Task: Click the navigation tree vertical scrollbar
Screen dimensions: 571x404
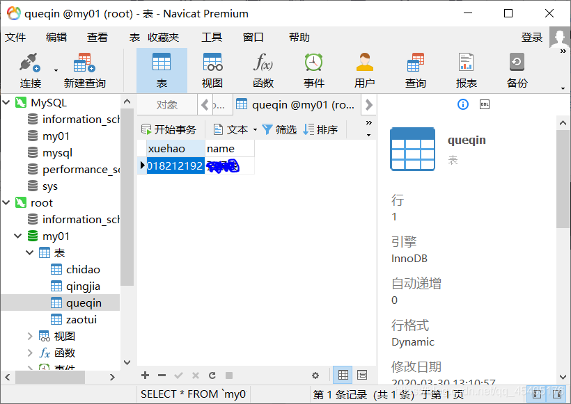Action: 127,197
